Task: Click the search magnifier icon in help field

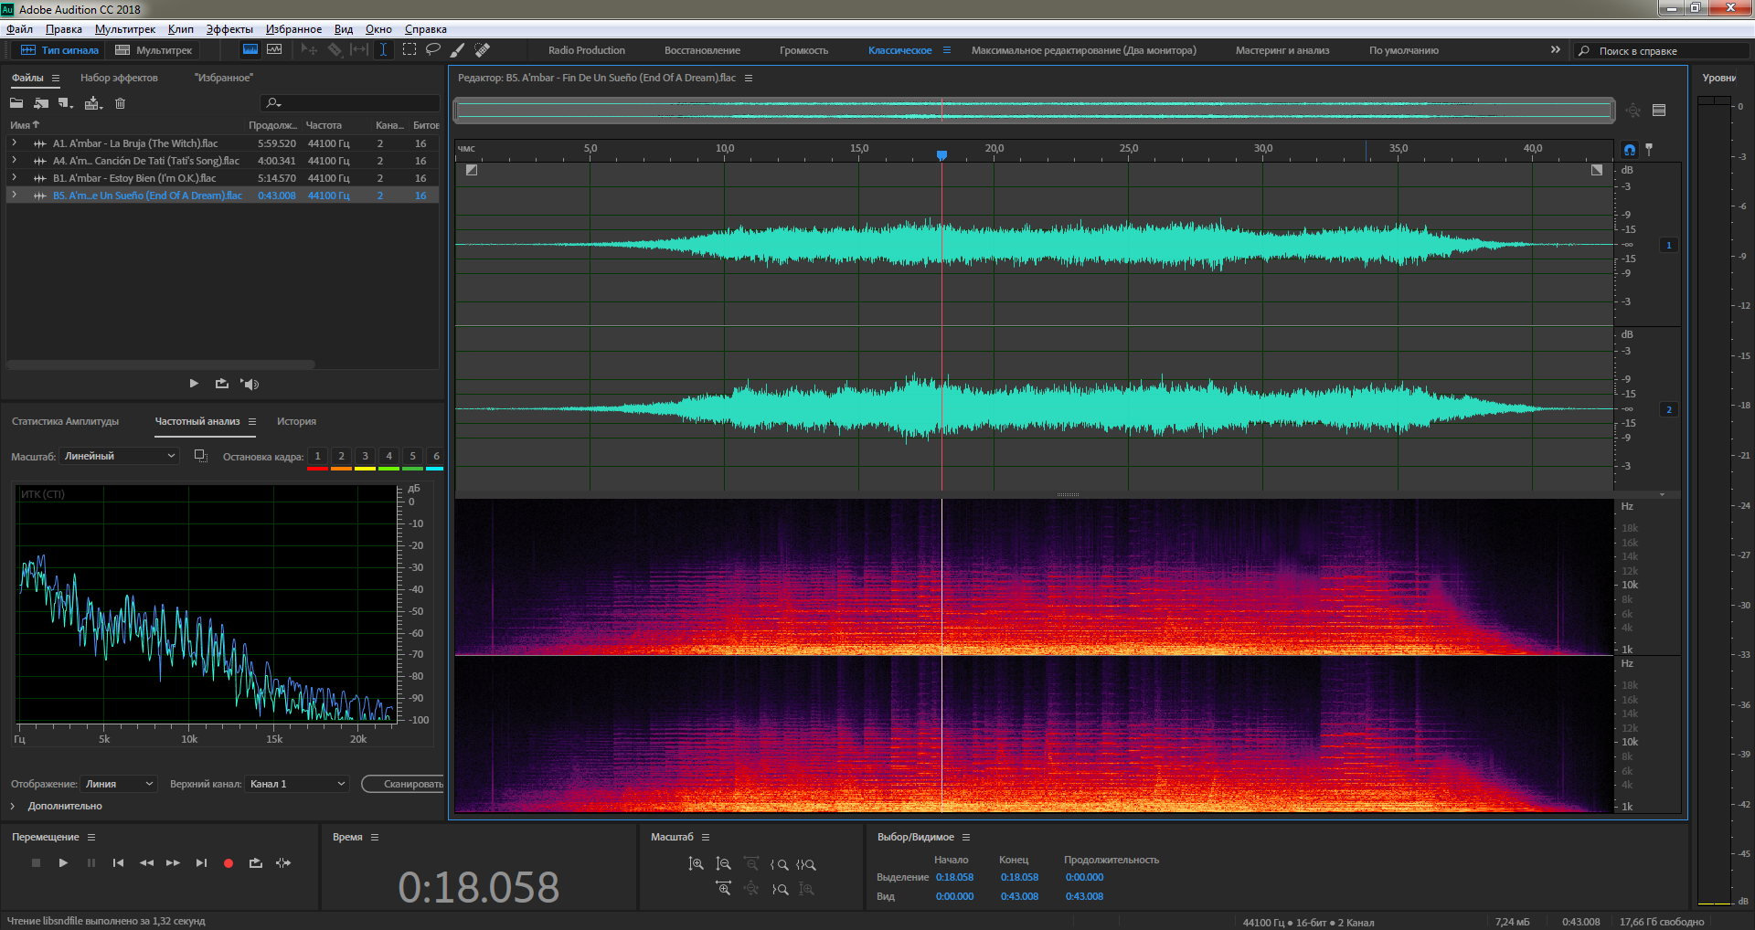Action: coord(1584,51)
